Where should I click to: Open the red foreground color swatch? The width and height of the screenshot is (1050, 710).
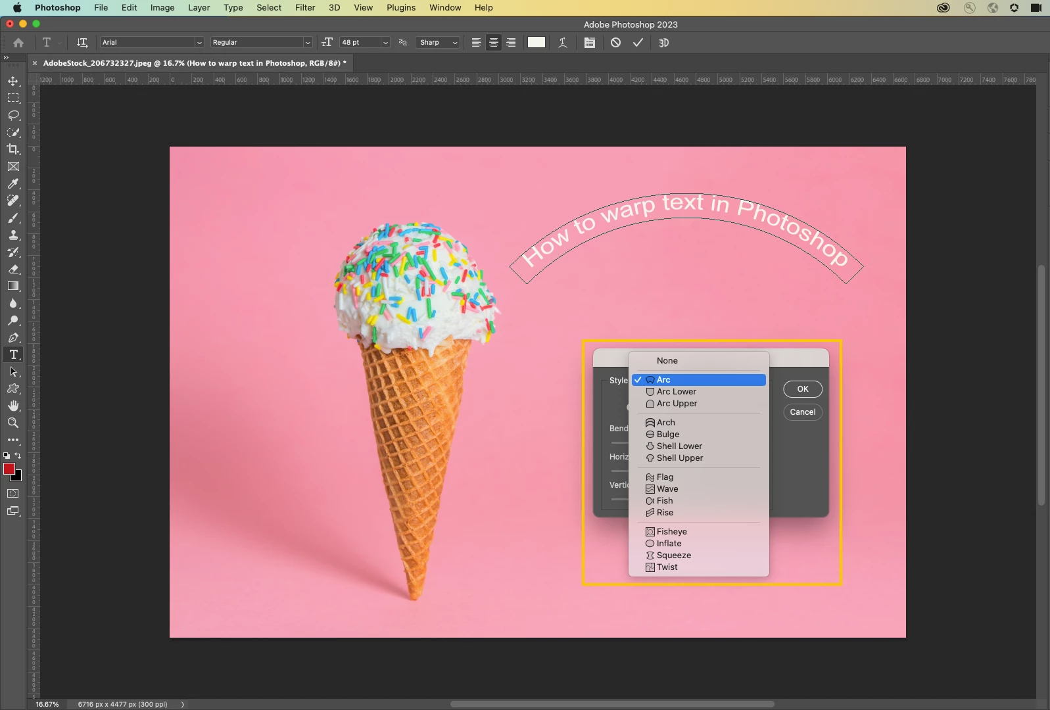pos(9,469)
